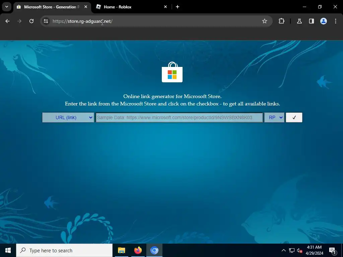Open Chrome's three-dot menu
The height and width of the screenshot is (257, 343).
coord(335,21)
